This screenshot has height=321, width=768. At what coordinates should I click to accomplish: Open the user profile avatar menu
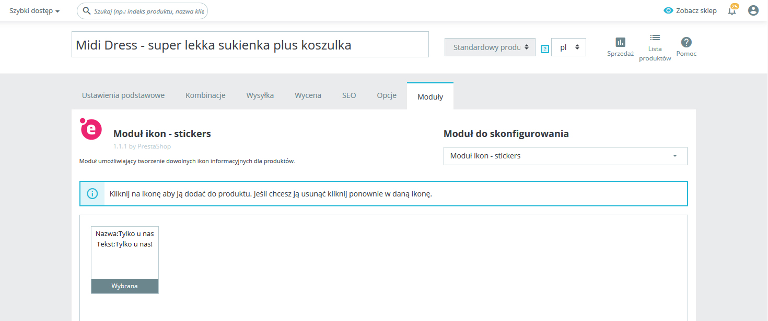tap(753, 10)
